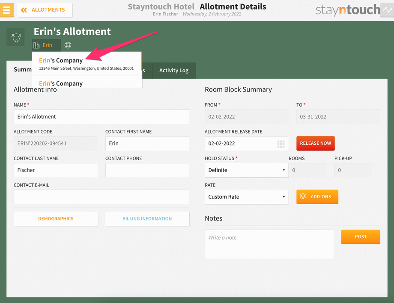Click the Pick-Up count field

coord(353,170)
